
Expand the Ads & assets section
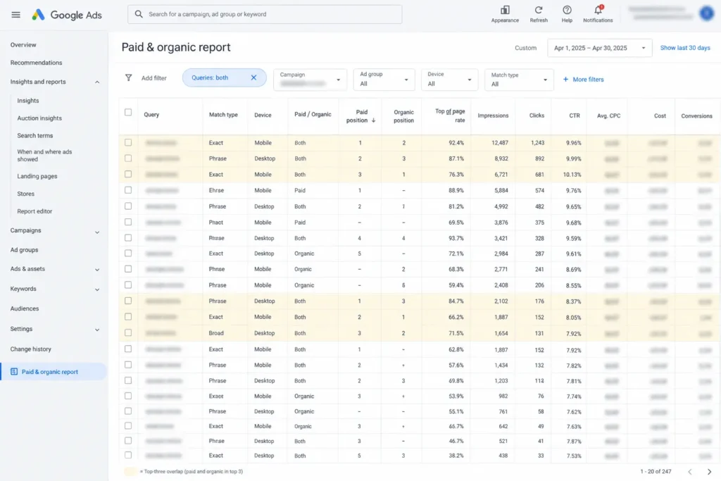(x=97, y=270)
